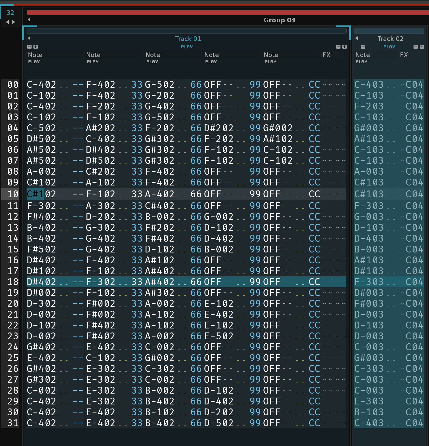Increase pattern length with right arrow
The width and height of the screenshot is (429, 446).
[x=14, y=22]
